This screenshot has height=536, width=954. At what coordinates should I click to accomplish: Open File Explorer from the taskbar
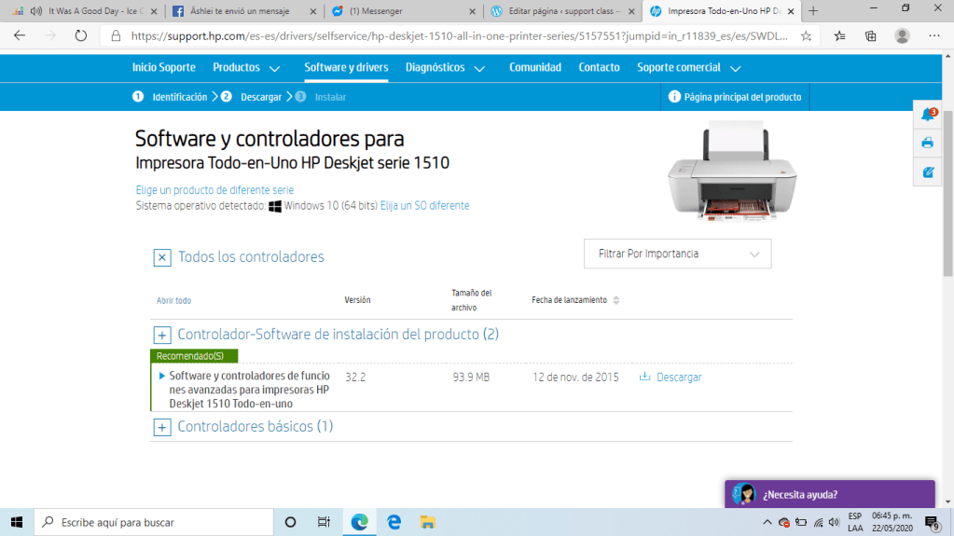pos(427,522)
